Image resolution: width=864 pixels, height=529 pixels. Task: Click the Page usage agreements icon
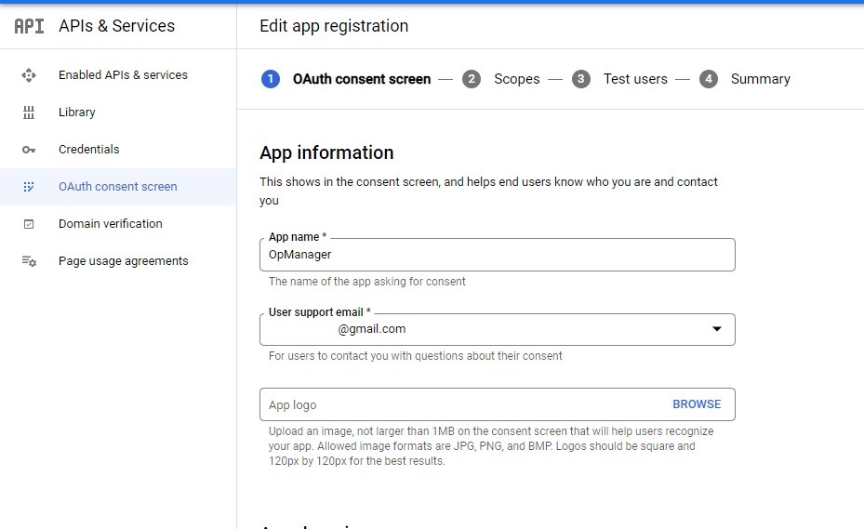tap(29, 261)
